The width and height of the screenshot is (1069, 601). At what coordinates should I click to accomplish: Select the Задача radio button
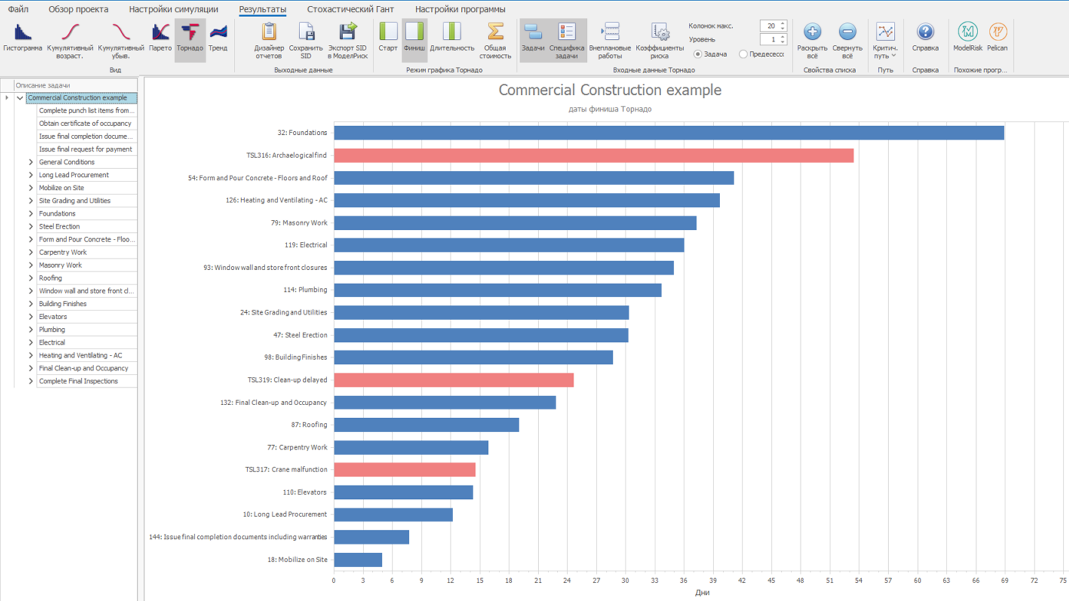[x=698, y=54]
